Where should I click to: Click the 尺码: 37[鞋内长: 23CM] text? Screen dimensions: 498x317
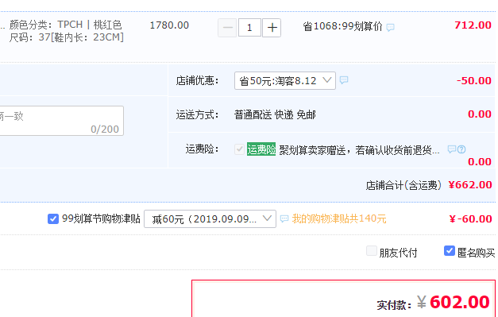pyautogui.click(x=67, y=37)
